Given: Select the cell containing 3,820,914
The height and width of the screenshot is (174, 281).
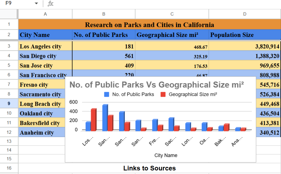Looking at the screenshot, I should [x=245, y=47].
